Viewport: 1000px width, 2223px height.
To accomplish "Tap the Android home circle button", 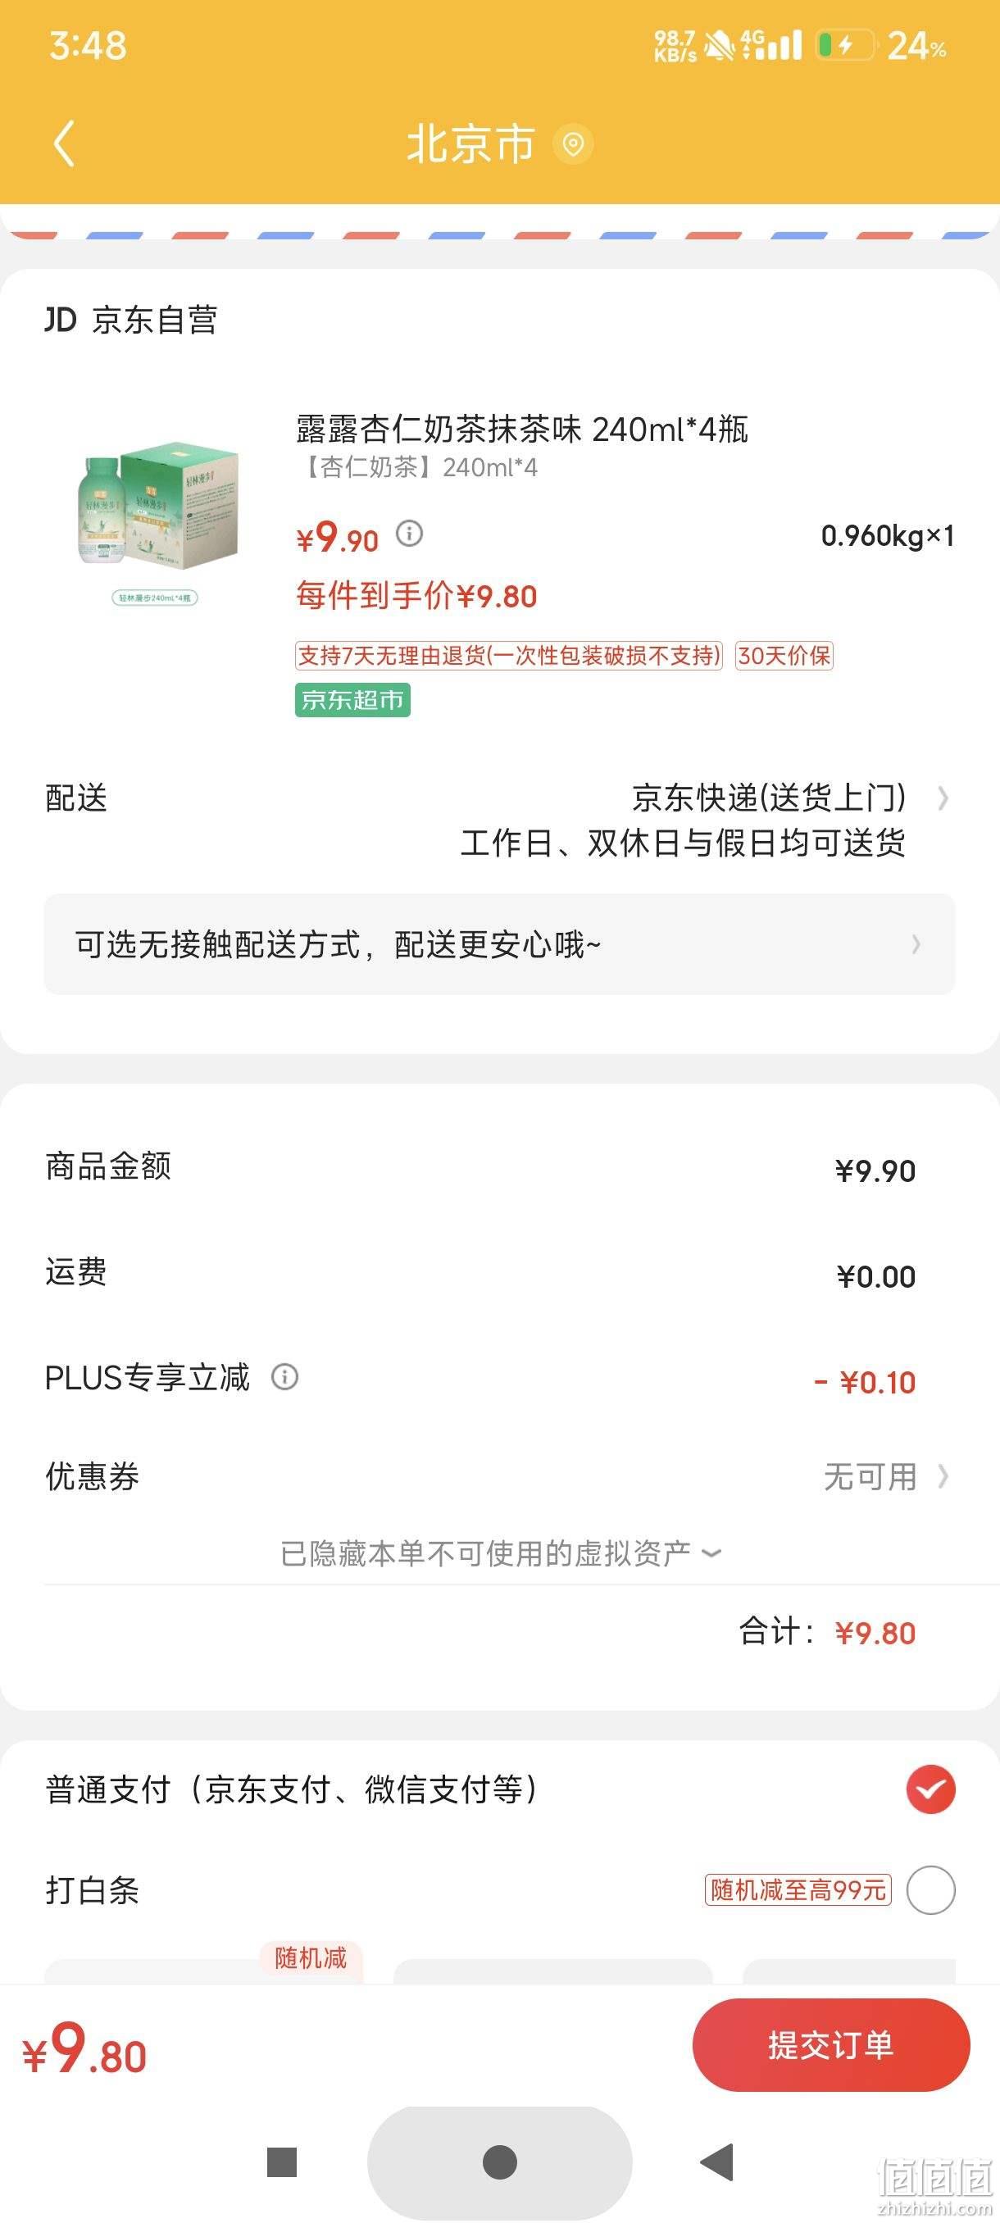I will (x=499, y=2162).
